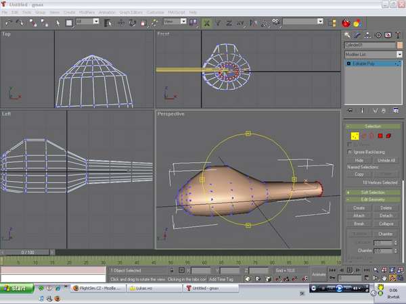The height and width of the screenshot is (304, 406).
Task: Click the Chamfer button
Action: (x=386, y=234)
